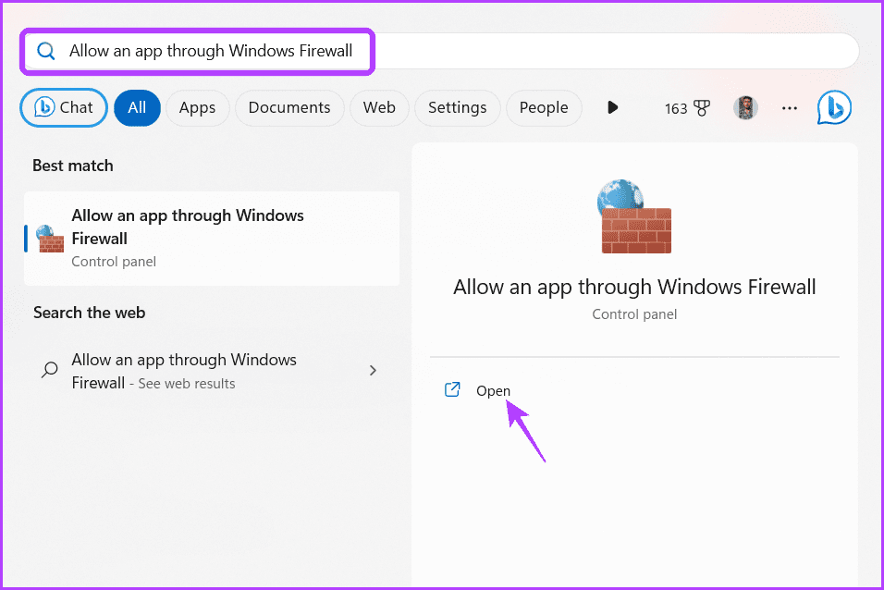
Task: Click firewall icon in best match result
Action: [50, 238]
